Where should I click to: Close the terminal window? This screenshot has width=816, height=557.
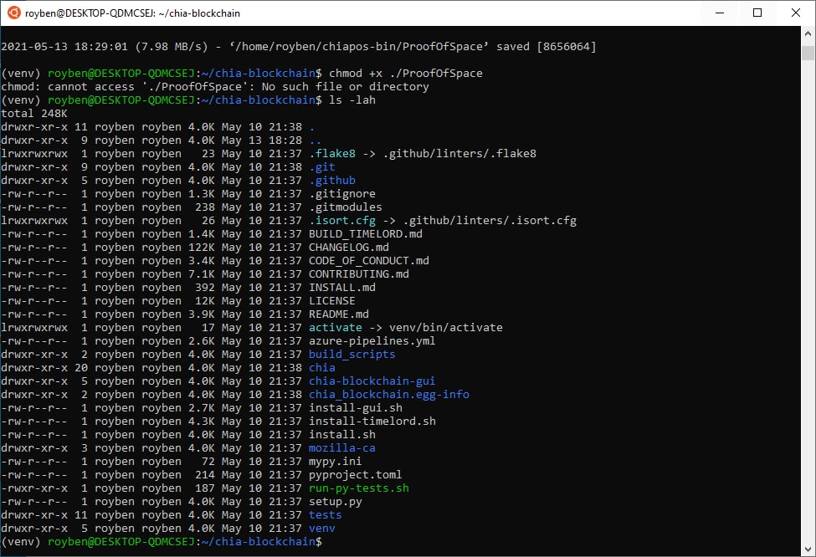(796, 13)
